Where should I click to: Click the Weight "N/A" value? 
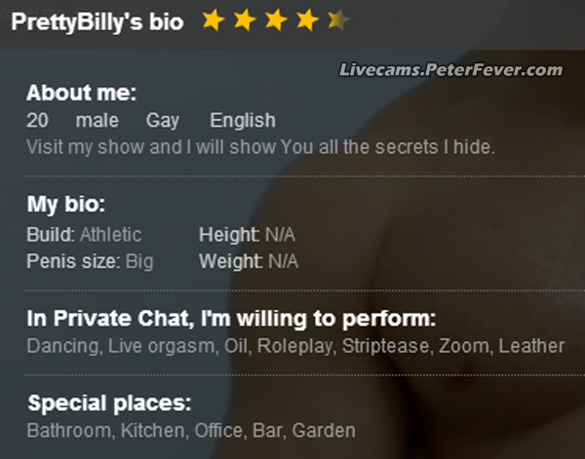[x=283, y=261]
